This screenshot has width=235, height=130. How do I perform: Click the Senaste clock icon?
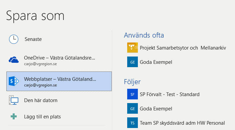(14, 39)
